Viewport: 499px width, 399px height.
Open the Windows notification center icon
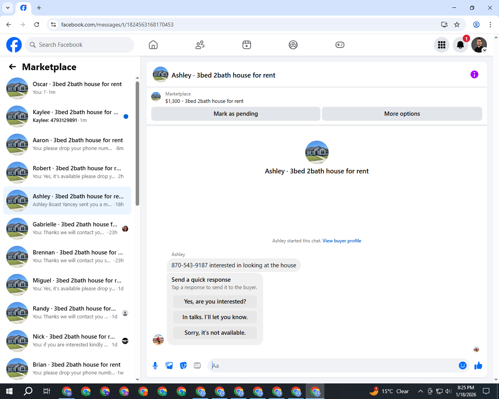point(486,391)
